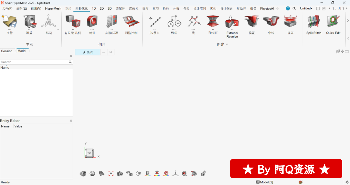Open the 特征 features tool
This screenshot has height=185, width=350.
[92, 22]
